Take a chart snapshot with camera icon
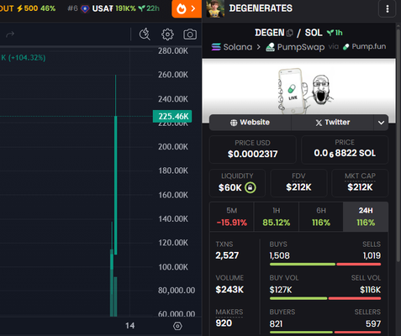Viewport: 401px width, 336px height. [190, 34]
